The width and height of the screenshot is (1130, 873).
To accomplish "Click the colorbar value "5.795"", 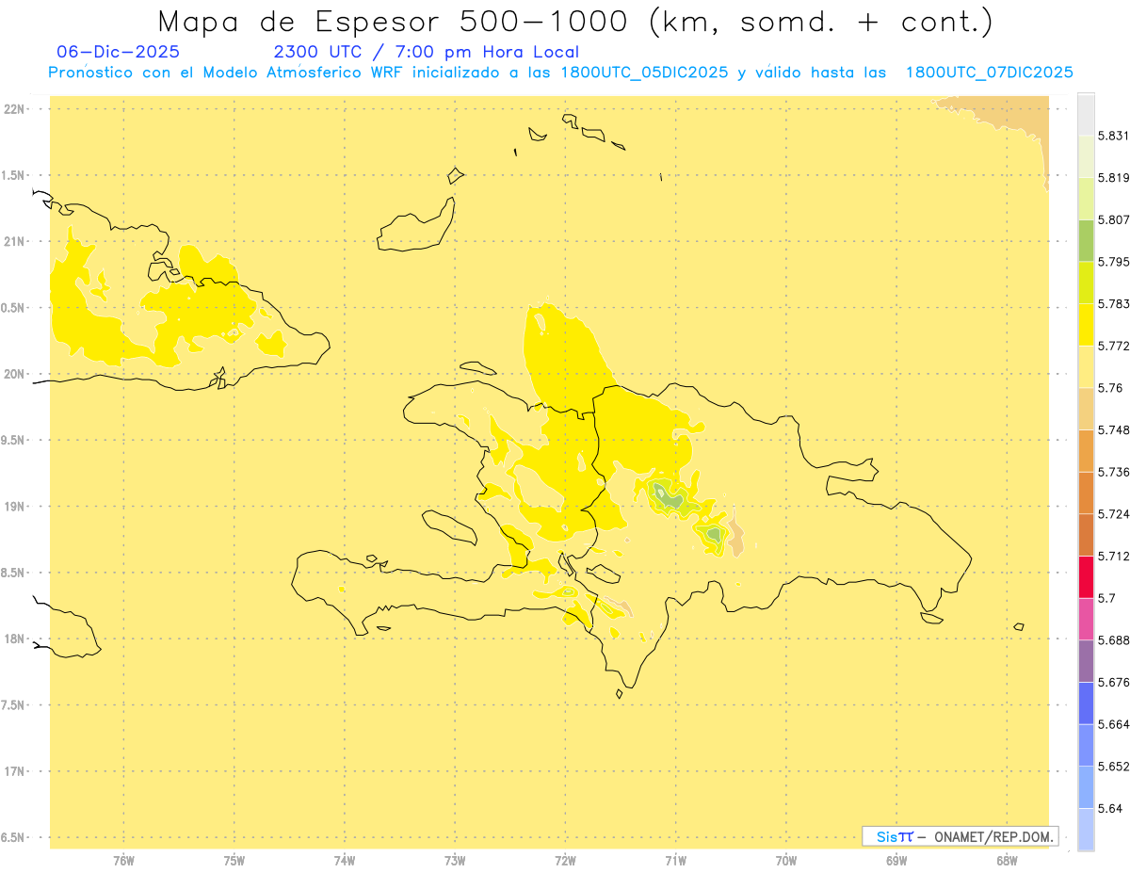I will [1113, 262].
